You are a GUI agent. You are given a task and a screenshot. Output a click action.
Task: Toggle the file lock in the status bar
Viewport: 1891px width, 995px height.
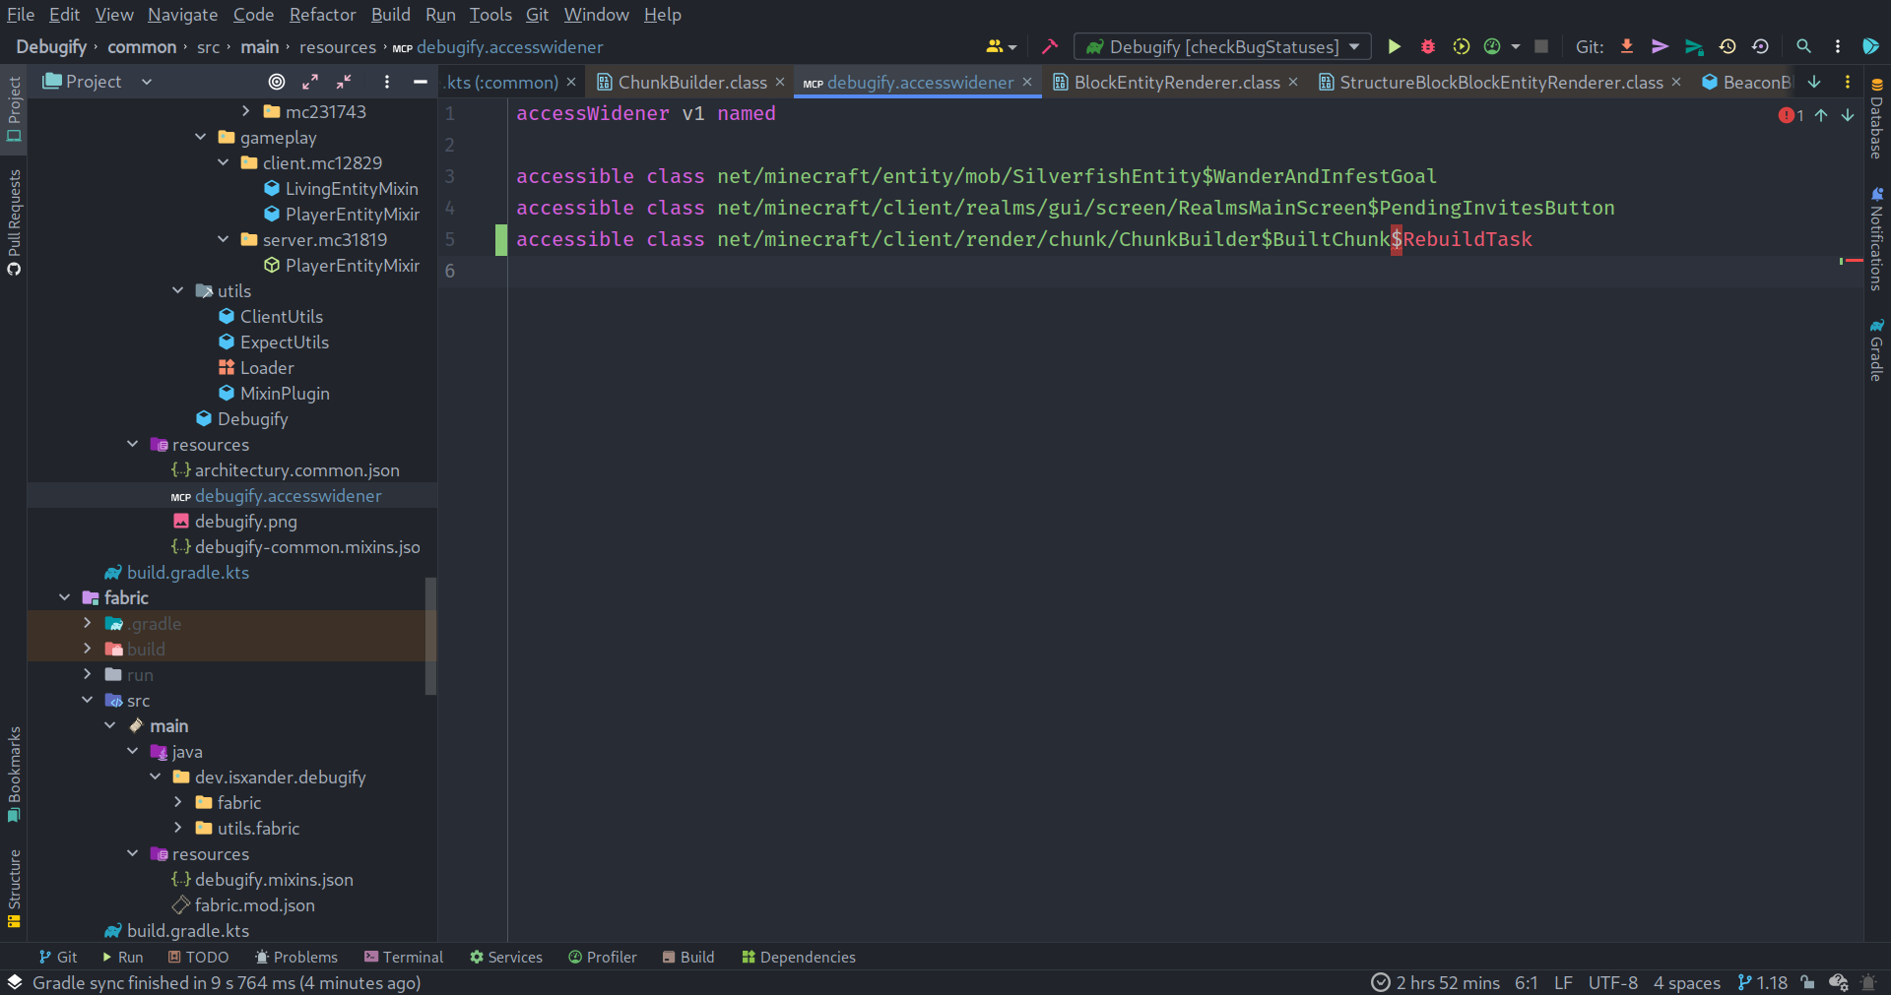click(x=1807, y=982)
